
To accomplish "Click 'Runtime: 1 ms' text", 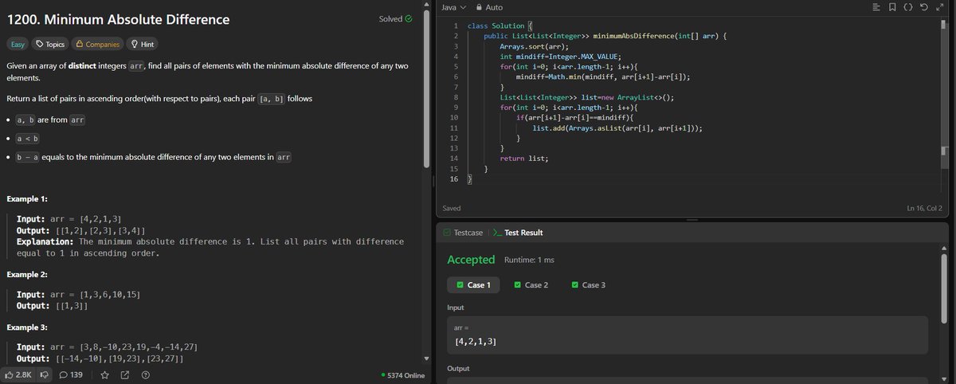I will (530, 261).
